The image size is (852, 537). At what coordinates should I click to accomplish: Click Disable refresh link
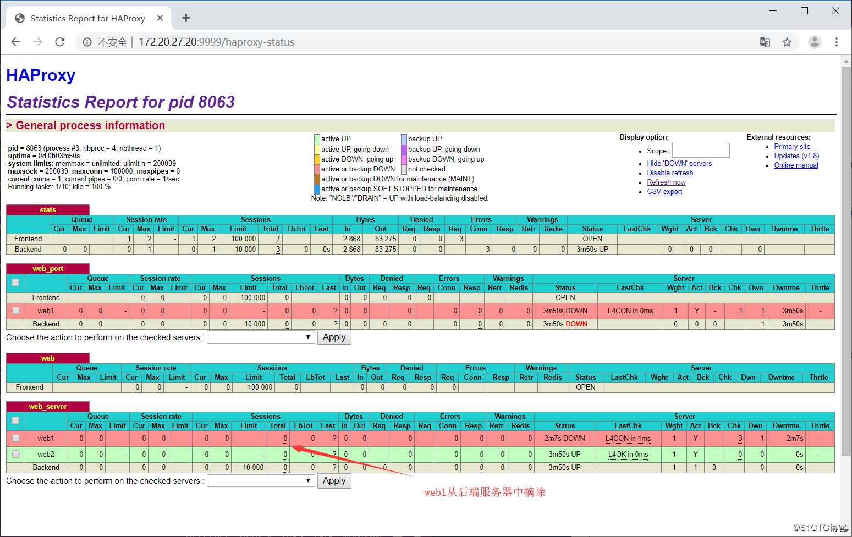coord(670,173)
